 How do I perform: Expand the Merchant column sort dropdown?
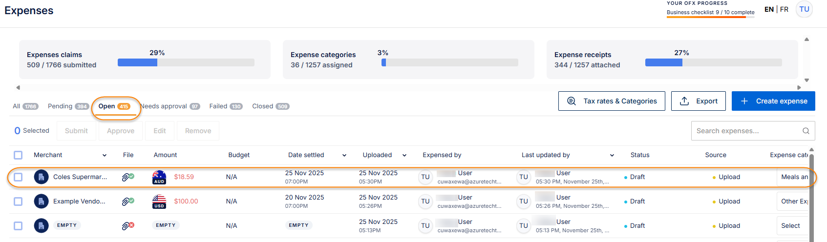tap(104, 155)
